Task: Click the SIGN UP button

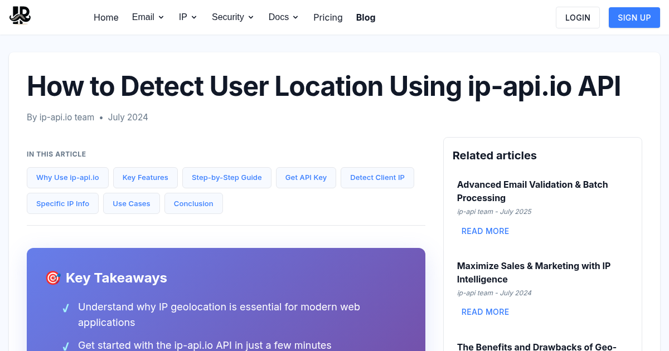Action: click(x=634, y=17)
